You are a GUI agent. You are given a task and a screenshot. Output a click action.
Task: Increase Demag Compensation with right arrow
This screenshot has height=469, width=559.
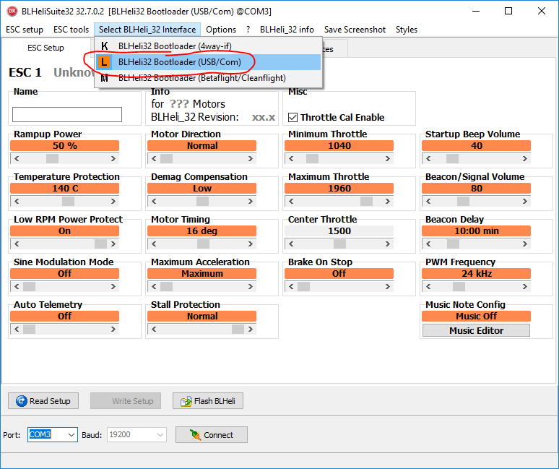click(x=251, y=202)
